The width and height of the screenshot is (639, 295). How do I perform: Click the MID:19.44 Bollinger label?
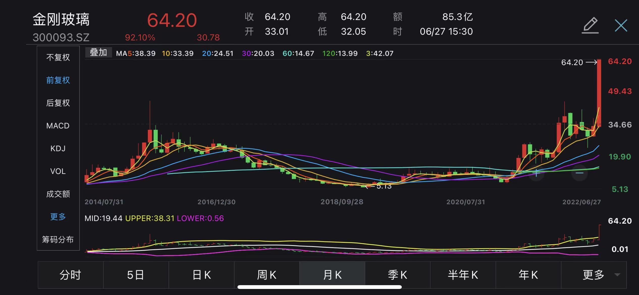[103, 218]
